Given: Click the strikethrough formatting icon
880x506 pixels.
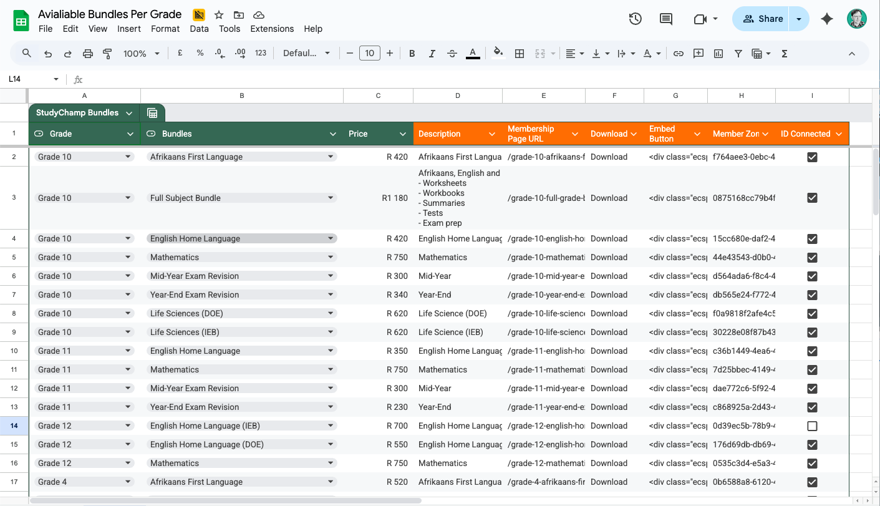Looking at the screenshot, I should [x=452, y=54].
